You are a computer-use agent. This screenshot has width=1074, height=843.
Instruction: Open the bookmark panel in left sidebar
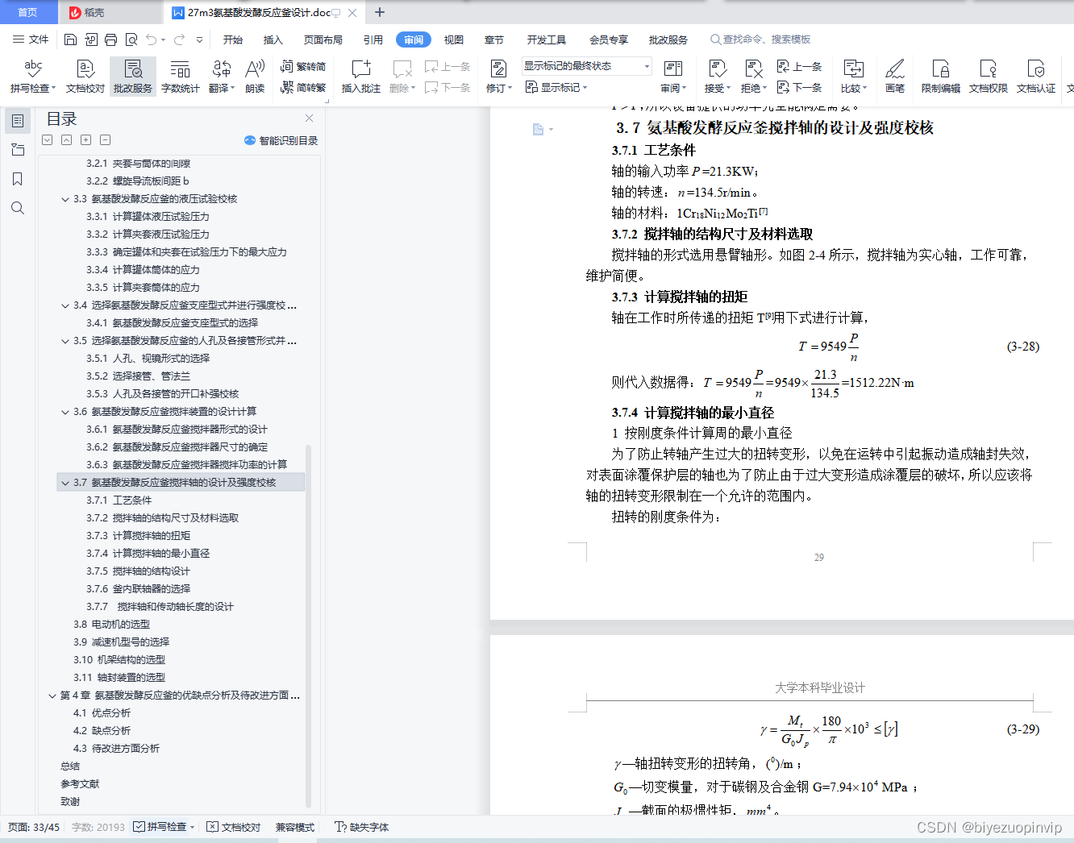(x=17, y=179)
